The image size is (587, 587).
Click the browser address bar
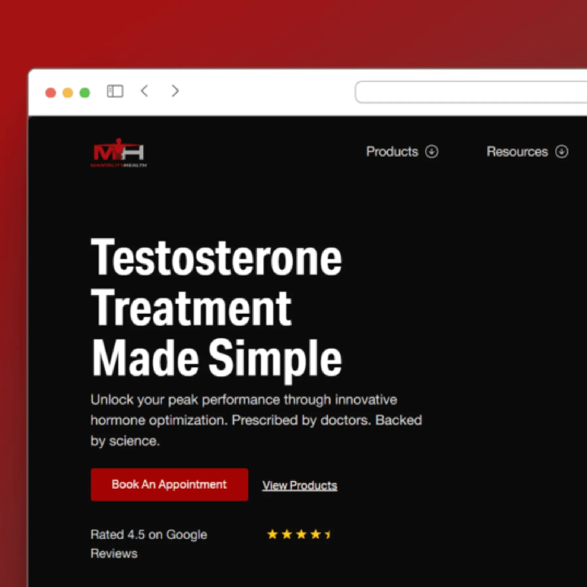(471, 92)
